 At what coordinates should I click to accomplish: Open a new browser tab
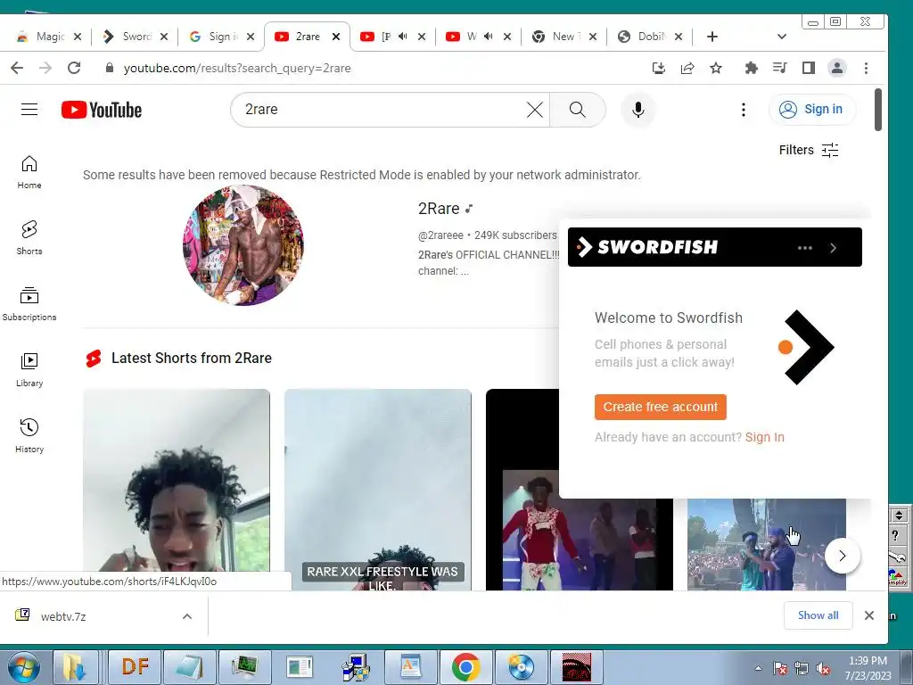(x=711, y=37)
